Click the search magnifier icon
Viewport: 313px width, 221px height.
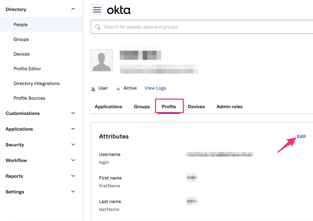[98, 27]
